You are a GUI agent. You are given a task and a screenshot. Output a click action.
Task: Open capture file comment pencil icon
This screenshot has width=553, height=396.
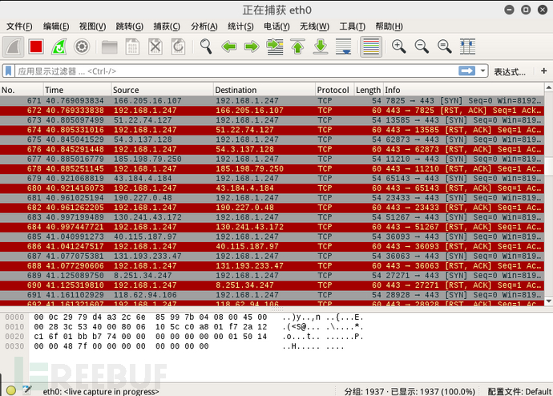27,390
